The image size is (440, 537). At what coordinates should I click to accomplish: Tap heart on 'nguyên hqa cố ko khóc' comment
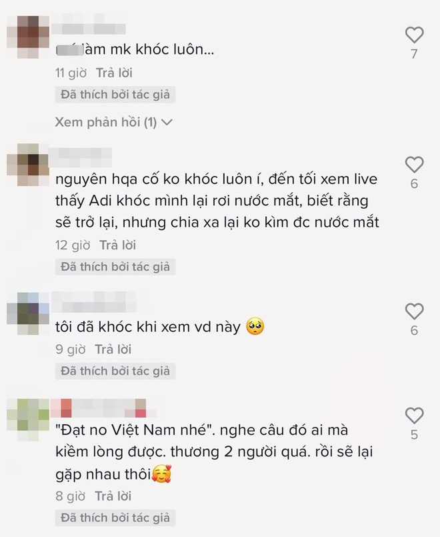pyautogui.click(x=415, y=164)
